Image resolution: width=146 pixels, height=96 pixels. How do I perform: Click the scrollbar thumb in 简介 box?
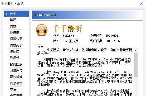pyautogui.click(x=135, y=65)
